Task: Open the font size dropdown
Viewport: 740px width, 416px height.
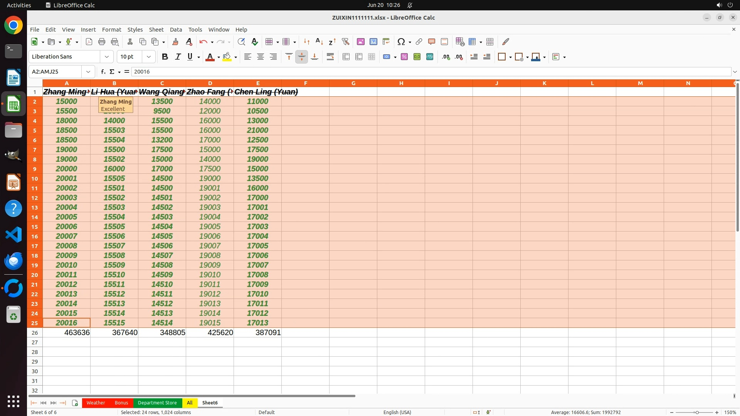Action: 149,57
